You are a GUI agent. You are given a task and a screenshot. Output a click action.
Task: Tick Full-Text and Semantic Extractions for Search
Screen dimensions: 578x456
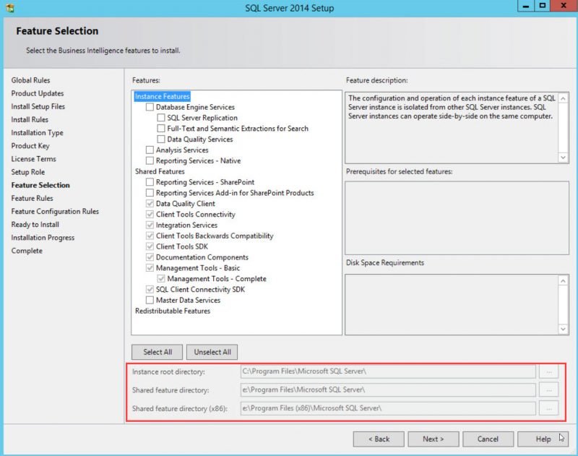161,129
